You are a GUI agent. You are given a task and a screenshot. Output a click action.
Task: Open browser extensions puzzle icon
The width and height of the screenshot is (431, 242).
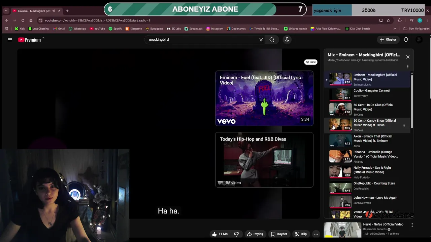(x=400, y=20)
